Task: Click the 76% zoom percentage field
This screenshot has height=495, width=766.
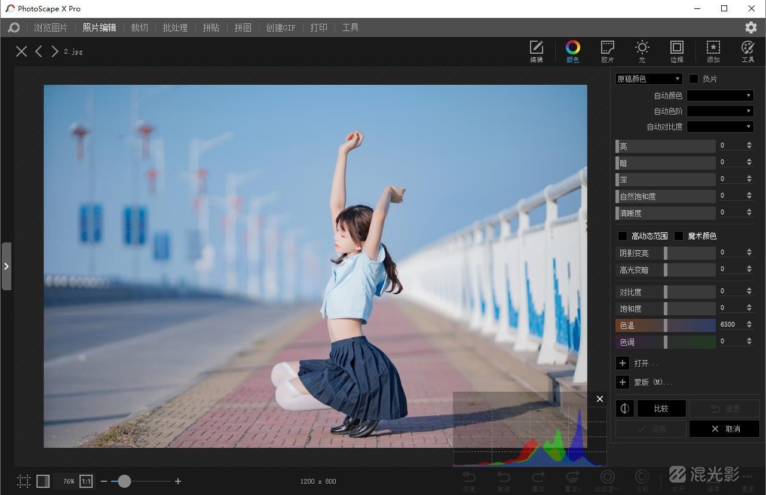Action: 69,481
